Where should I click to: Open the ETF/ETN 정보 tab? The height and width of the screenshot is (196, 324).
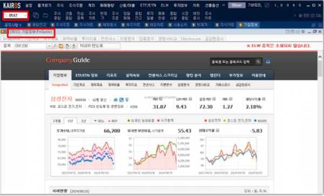pos(86,75)
